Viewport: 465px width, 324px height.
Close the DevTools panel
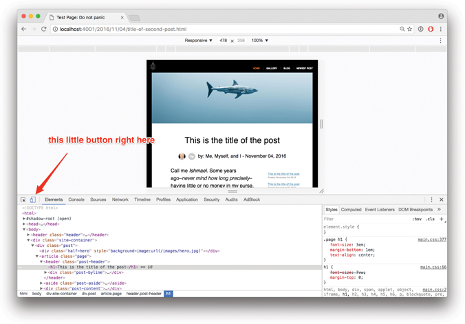tap(442, 199)
